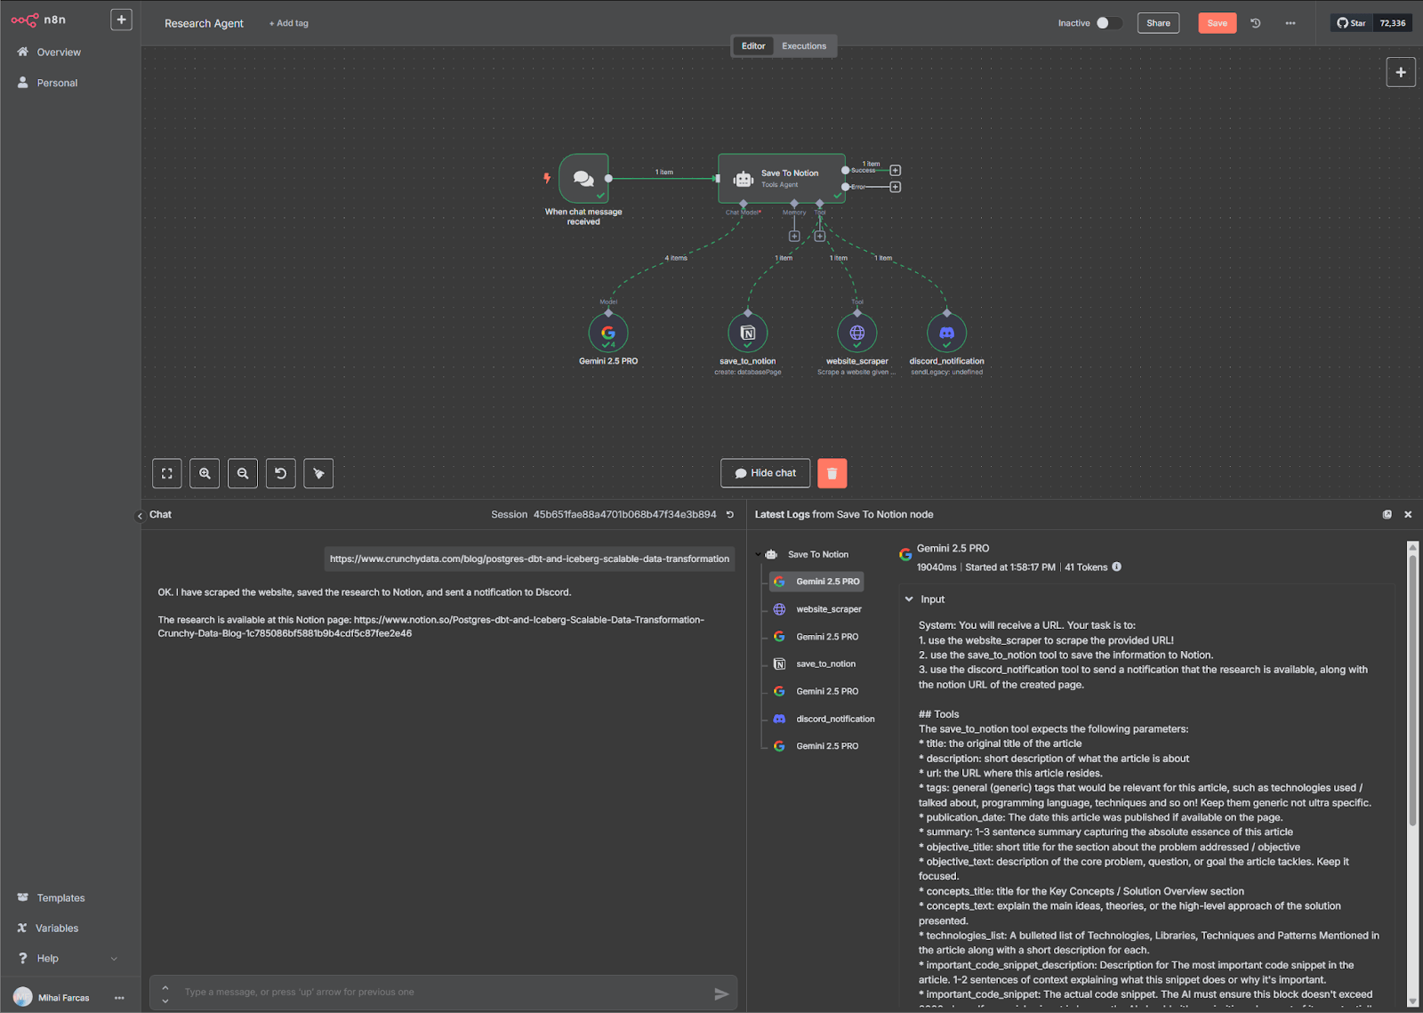Tidy up workflow nodes icon
The height and width of the screenshot is (1013, 1423).
pyautogui.click(x=318, y=473)
